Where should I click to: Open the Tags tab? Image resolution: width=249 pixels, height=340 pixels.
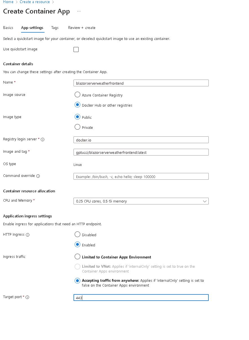click(x=55, y=28)
